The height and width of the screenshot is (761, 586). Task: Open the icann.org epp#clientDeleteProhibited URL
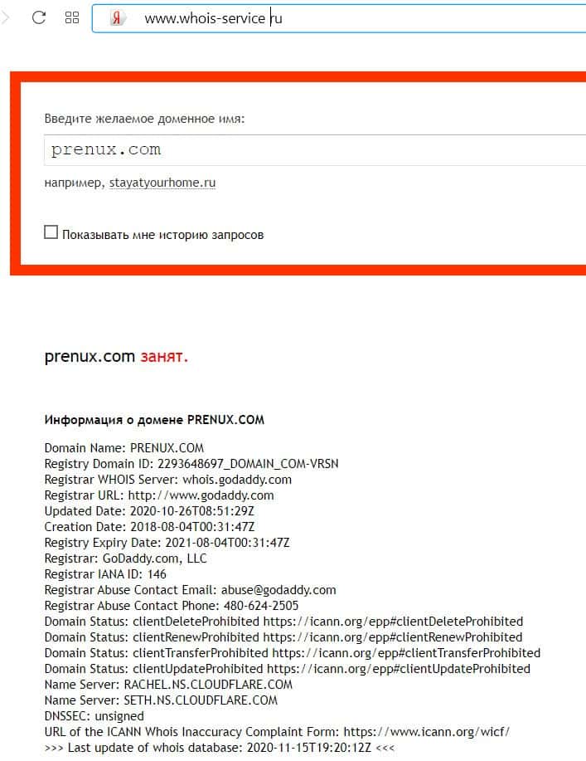[x=393, y=622]
